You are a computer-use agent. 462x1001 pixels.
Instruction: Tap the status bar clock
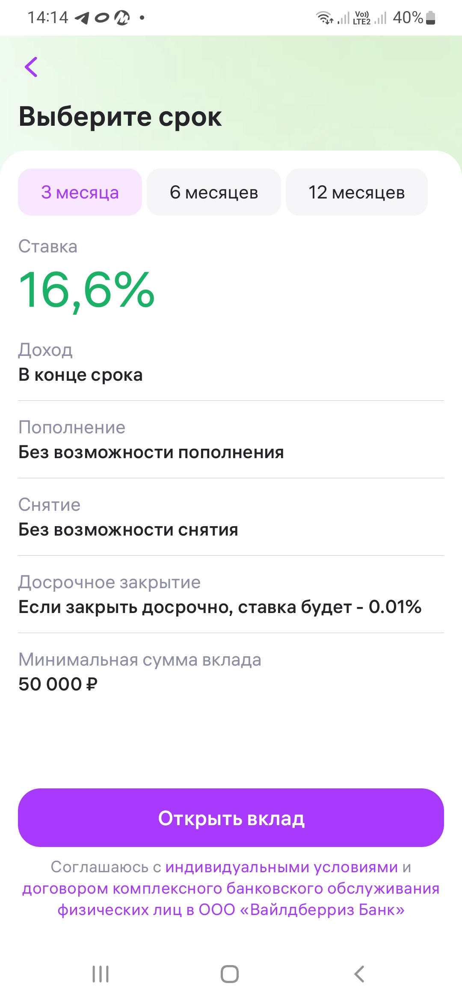pyautogui.click(x=48, y=18)
